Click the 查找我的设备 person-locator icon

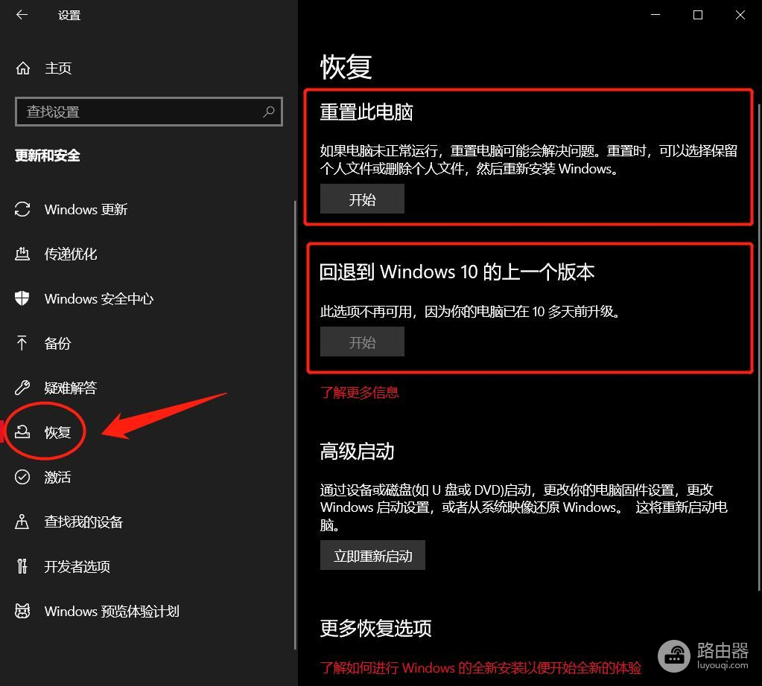pos(22,522)
